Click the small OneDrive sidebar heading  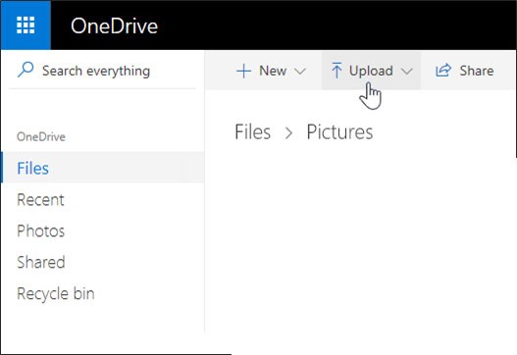(41, 136)
